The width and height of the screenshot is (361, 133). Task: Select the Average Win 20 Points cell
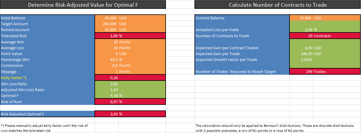pos(130,42)
